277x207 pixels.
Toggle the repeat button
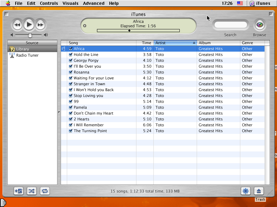coord(45,191)
